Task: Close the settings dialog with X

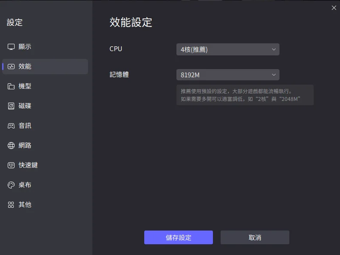Action: [x=334, y=8]
